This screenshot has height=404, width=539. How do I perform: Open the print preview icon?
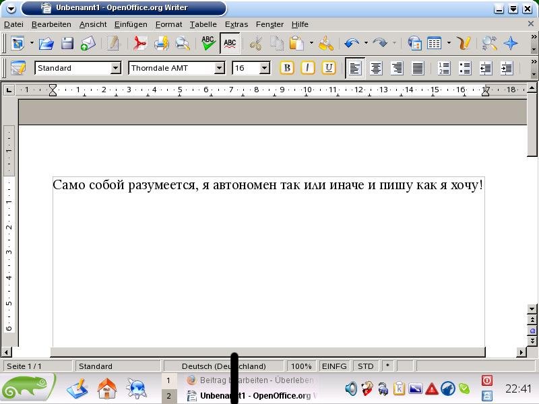pyautogui.click(x=183, y=44)
